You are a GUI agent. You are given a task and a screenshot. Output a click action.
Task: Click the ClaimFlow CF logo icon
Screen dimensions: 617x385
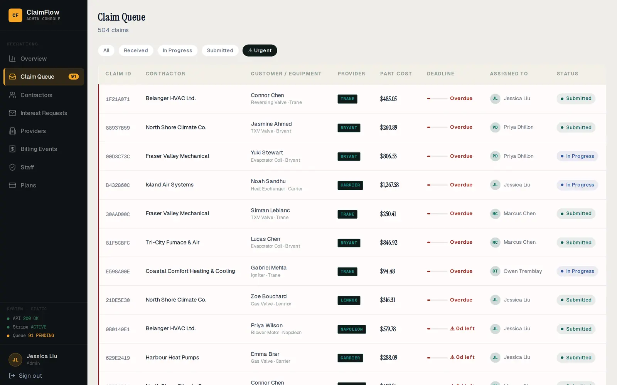click(x=15, y=15)
